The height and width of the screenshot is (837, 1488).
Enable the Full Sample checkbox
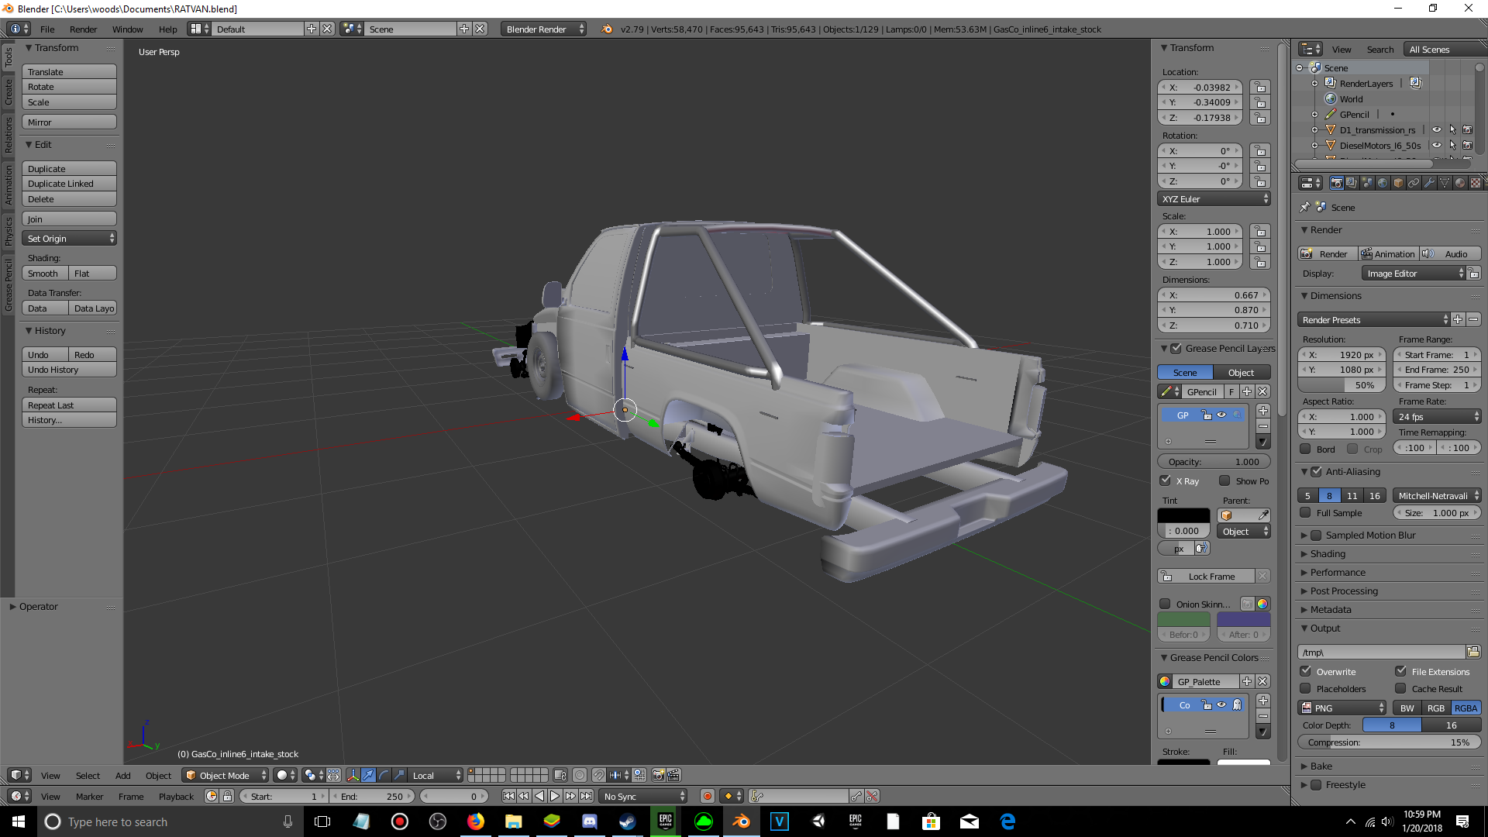[1306, 512]
